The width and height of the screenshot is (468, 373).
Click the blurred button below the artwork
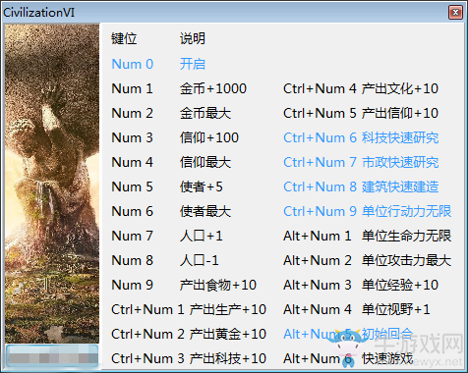point(52,355)
